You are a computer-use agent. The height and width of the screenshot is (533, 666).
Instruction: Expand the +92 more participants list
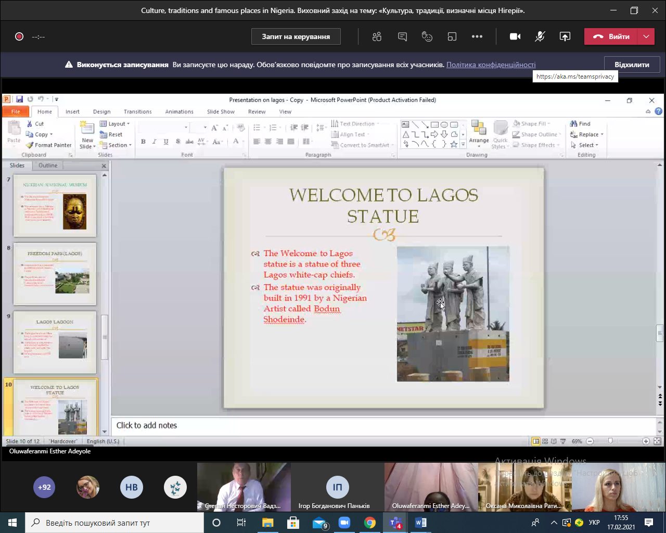(44, 487)
